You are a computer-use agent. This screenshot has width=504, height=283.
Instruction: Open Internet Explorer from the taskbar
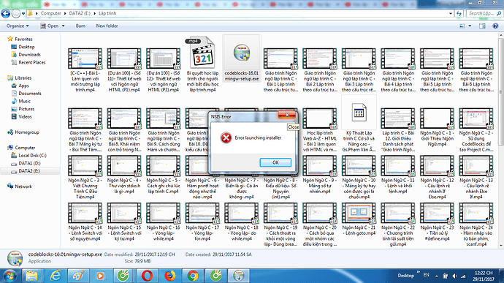click(x=56, y=276)
